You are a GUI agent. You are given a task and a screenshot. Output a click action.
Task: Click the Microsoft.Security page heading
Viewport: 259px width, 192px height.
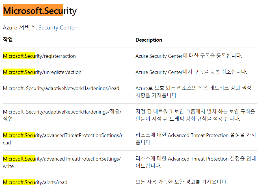(x=40, y=11)
